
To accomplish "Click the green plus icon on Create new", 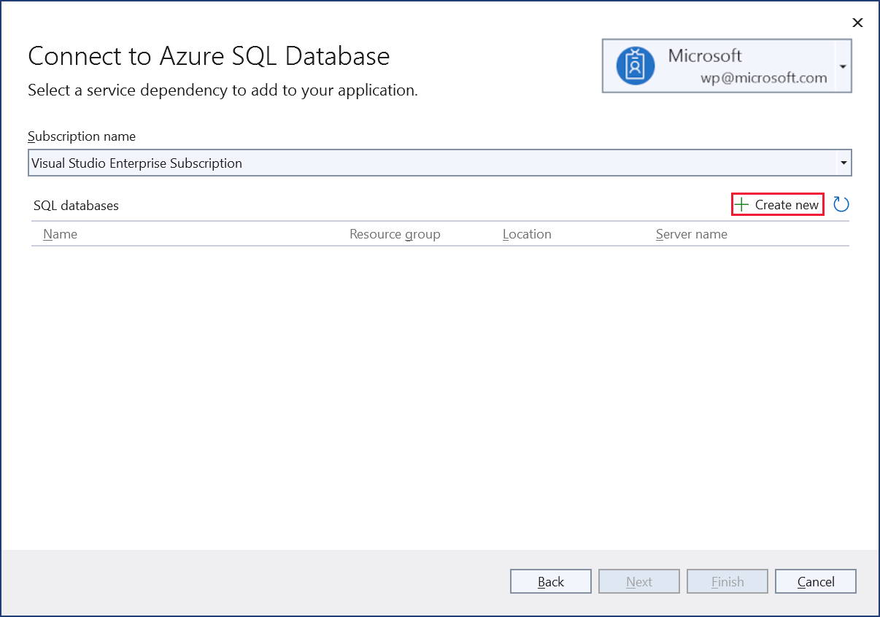I will point(742,204).
